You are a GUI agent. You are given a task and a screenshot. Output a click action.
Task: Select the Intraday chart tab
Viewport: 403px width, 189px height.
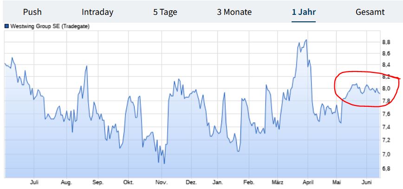click(x=97, y=12)
